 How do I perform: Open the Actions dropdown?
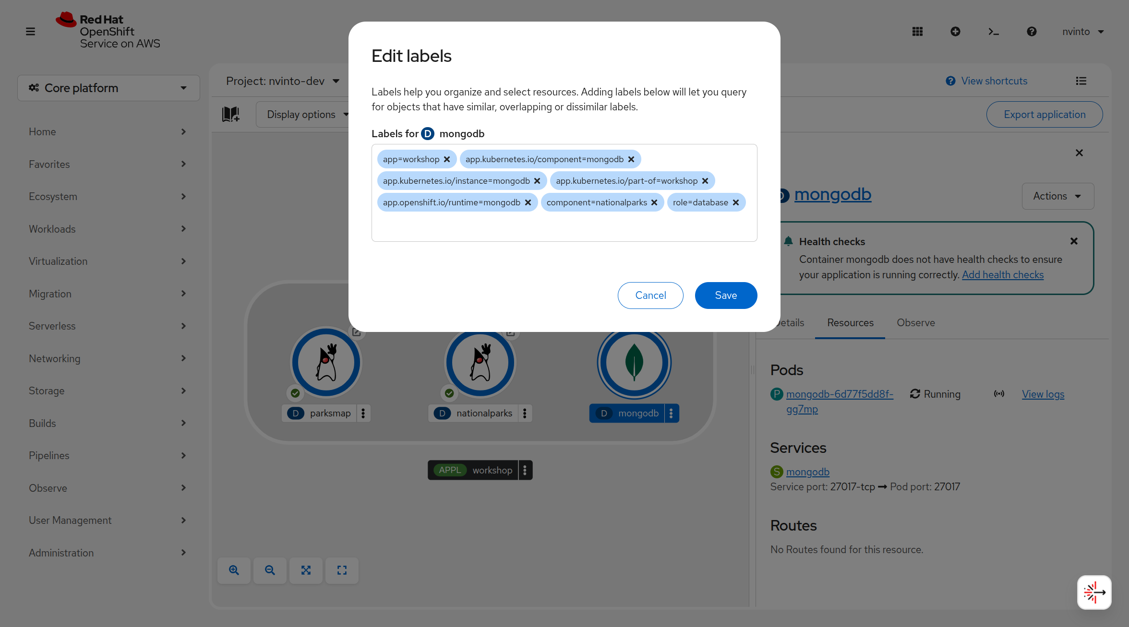1058,196
